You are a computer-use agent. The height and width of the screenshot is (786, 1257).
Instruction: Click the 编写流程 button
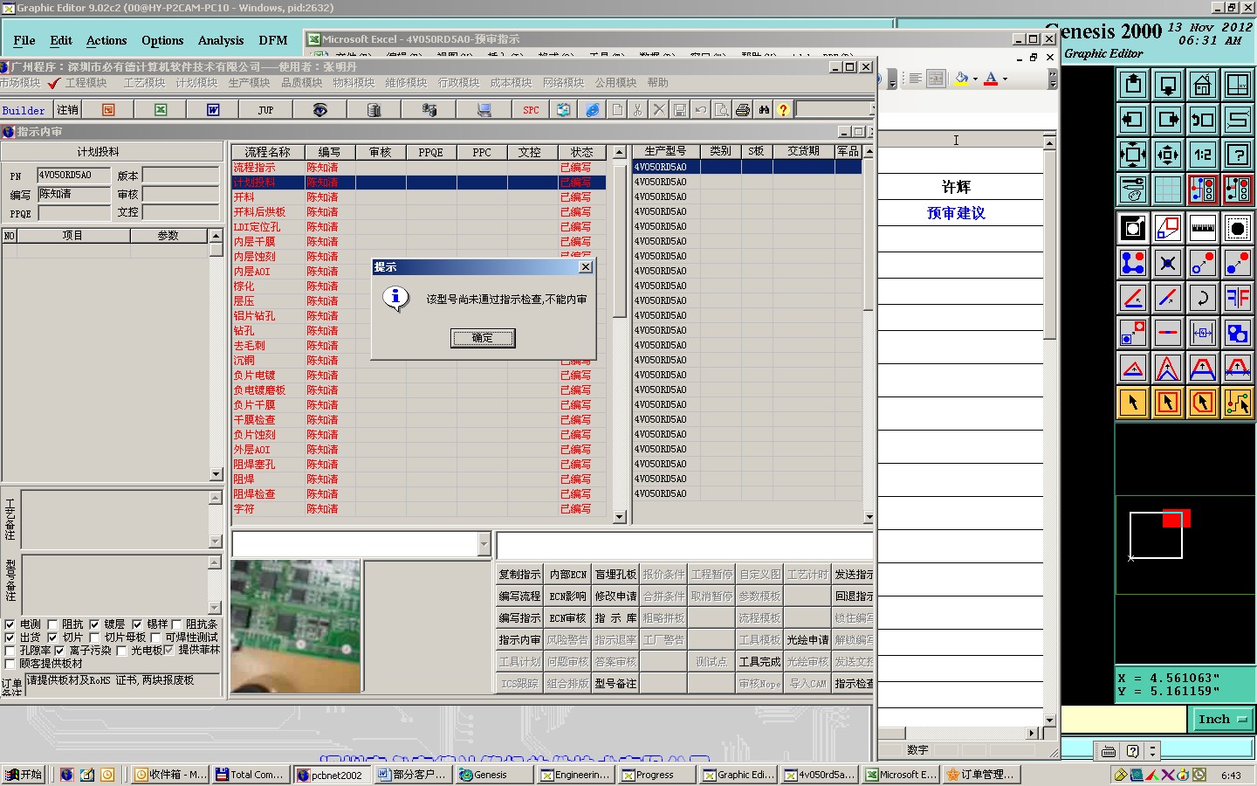coord(519,596)
